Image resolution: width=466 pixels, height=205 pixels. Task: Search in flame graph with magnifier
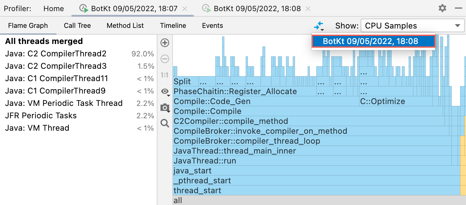point(165,124)
